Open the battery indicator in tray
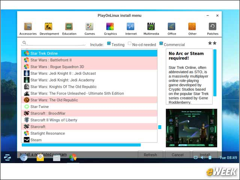 click(210, 157)
